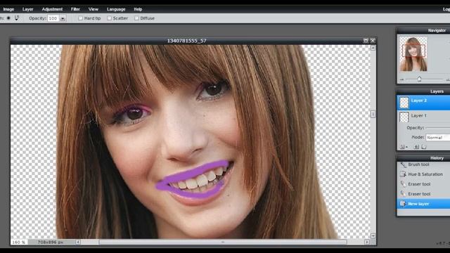Expand the brush Opacity dropdown arrow
This screenshot has width=450, height=253.
coord(63,18)
